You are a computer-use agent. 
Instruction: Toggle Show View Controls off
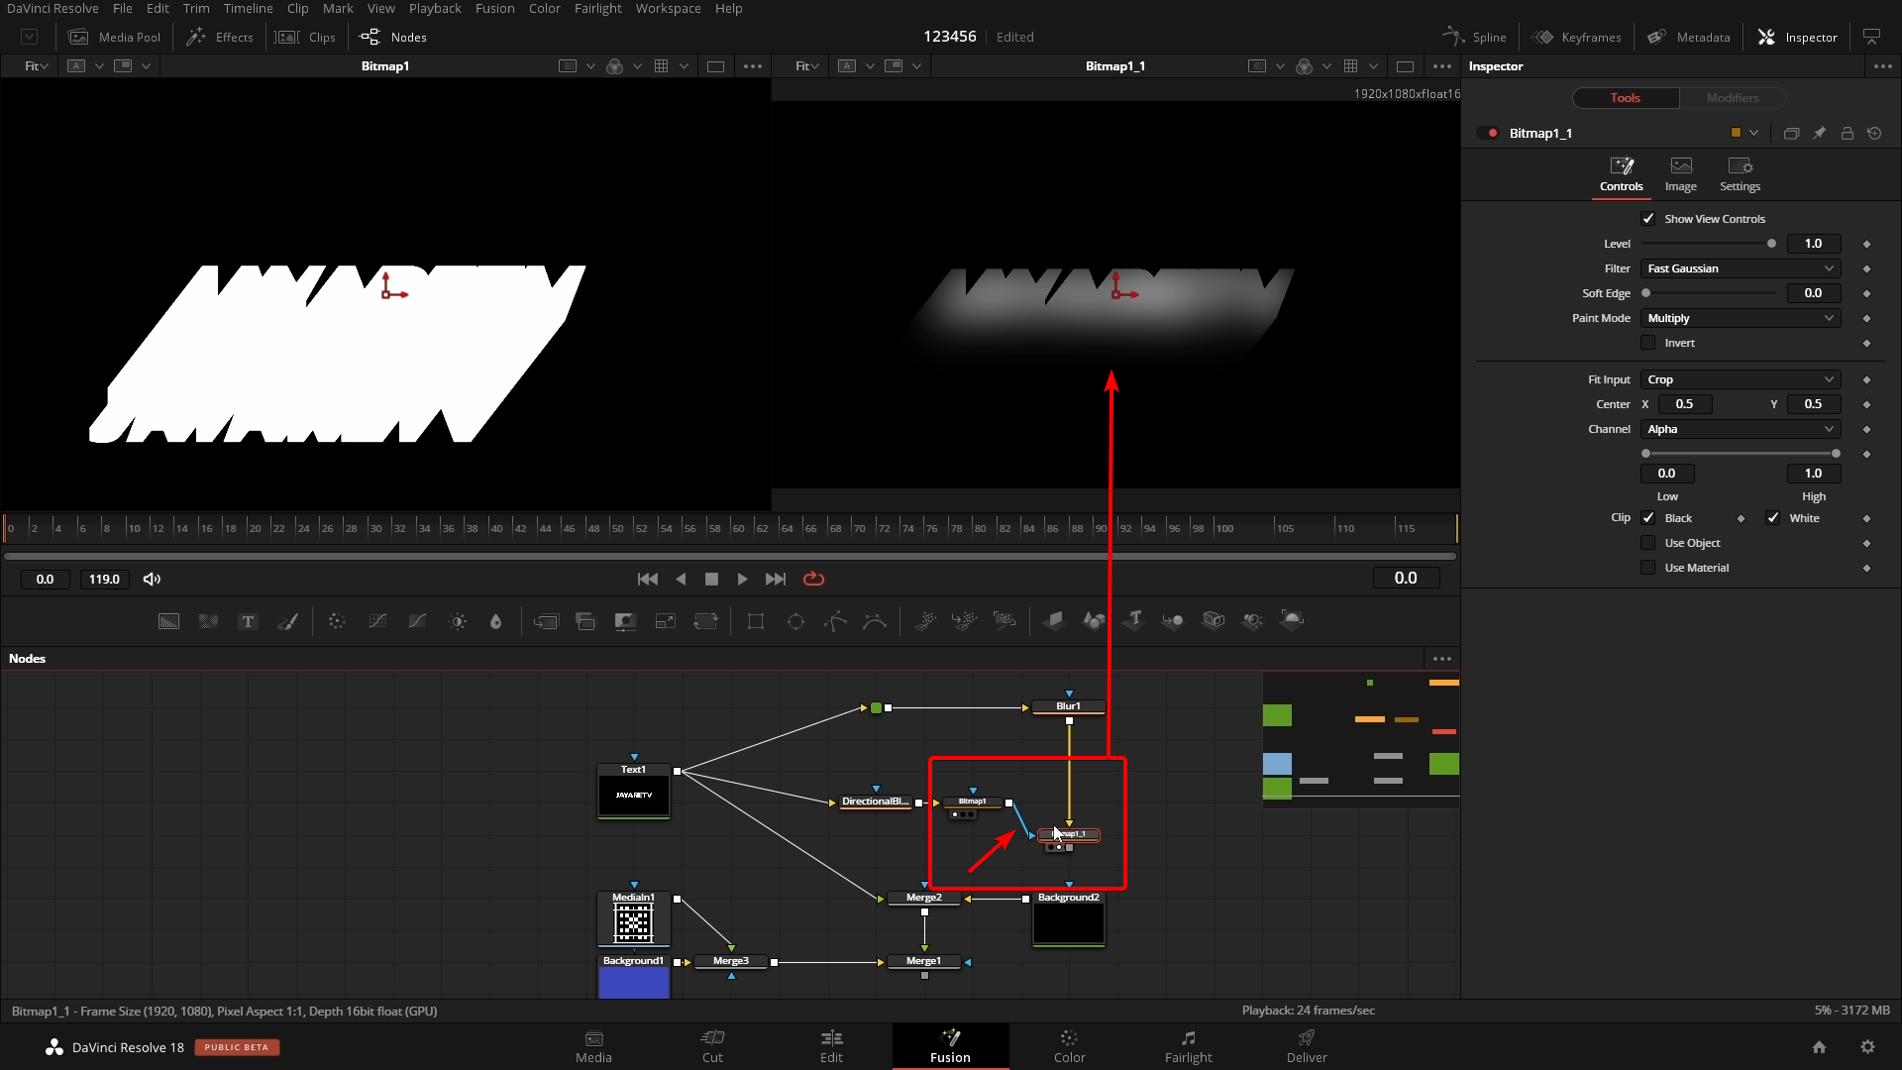1649,218
